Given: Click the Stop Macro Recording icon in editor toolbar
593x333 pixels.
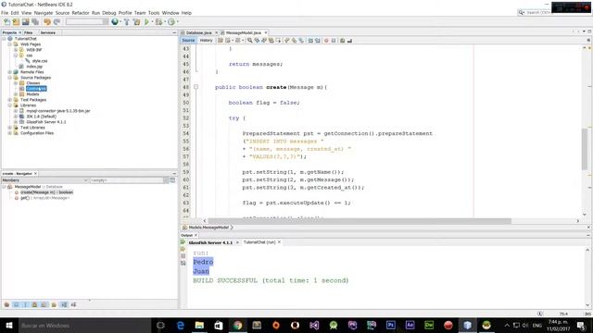Looking at the screenshot, I should coord(334,41).
